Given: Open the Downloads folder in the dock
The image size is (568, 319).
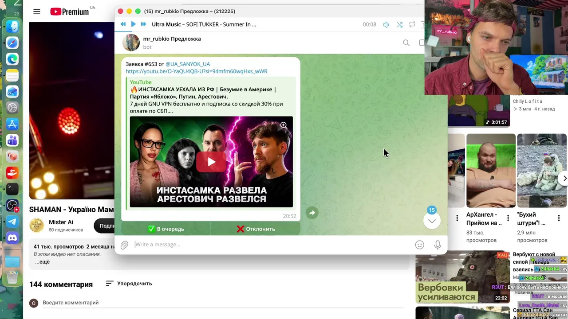Looking at the screenshot, I should click(x=12, y=262).
